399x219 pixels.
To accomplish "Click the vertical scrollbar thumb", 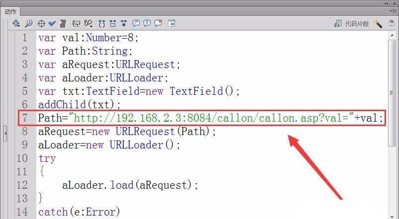I will [x=392, y=93].
